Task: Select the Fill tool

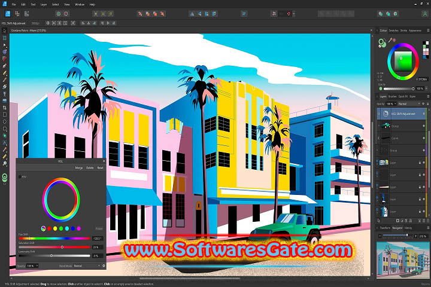Action: pyautogui.click(x=4, y=87)
